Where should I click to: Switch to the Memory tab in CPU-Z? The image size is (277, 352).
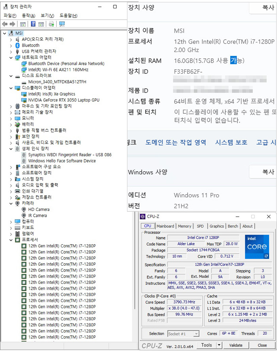click(184, 226)
